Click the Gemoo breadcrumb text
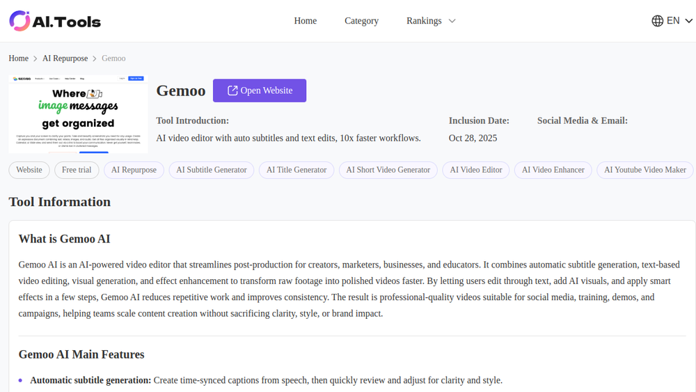 click(113, 58)
